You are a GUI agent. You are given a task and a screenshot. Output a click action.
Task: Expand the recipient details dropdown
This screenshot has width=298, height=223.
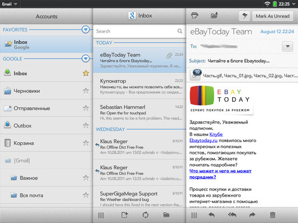coord(288,46)
